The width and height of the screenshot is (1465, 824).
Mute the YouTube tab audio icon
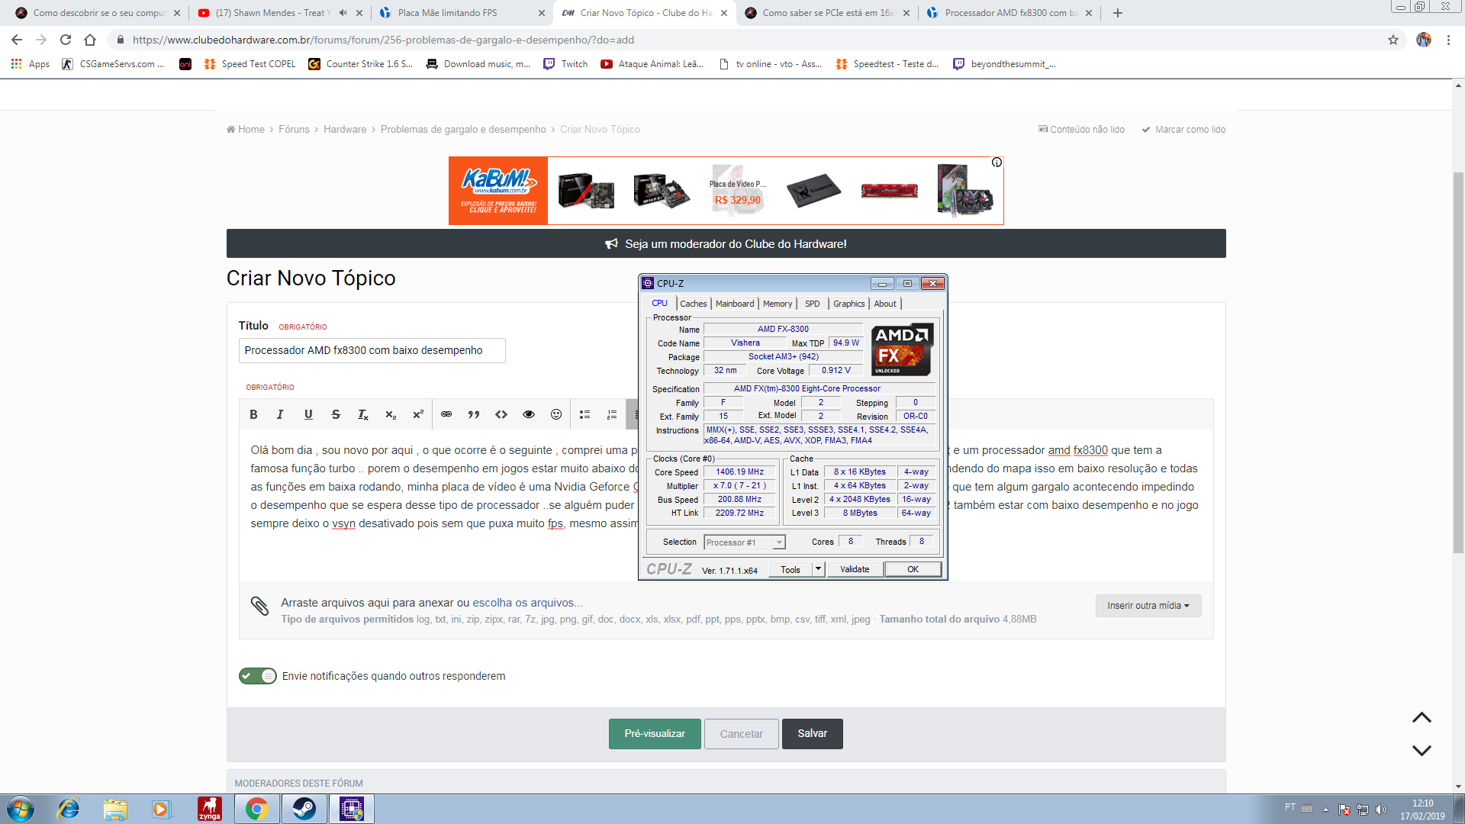coord(343,13)
